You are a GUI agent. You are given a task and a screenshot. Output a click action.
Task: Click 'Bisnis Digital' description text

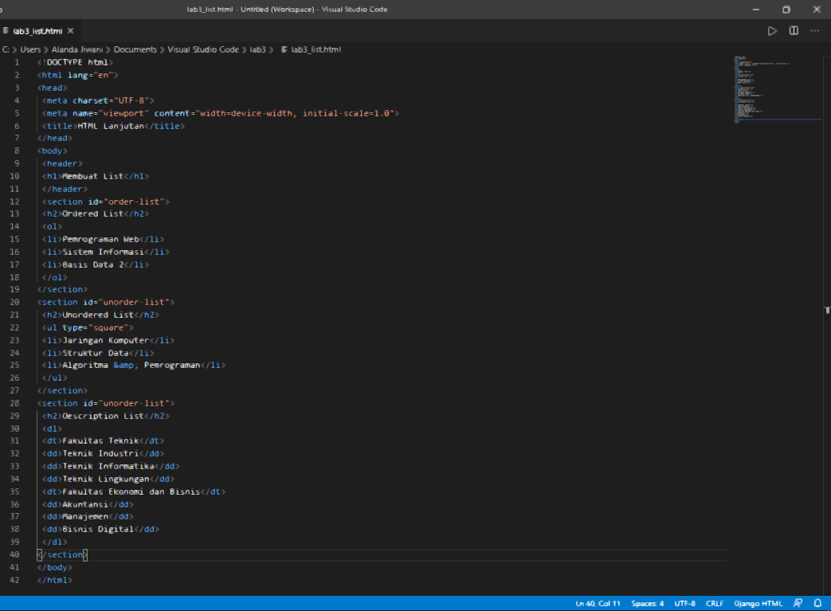[98, 530]
